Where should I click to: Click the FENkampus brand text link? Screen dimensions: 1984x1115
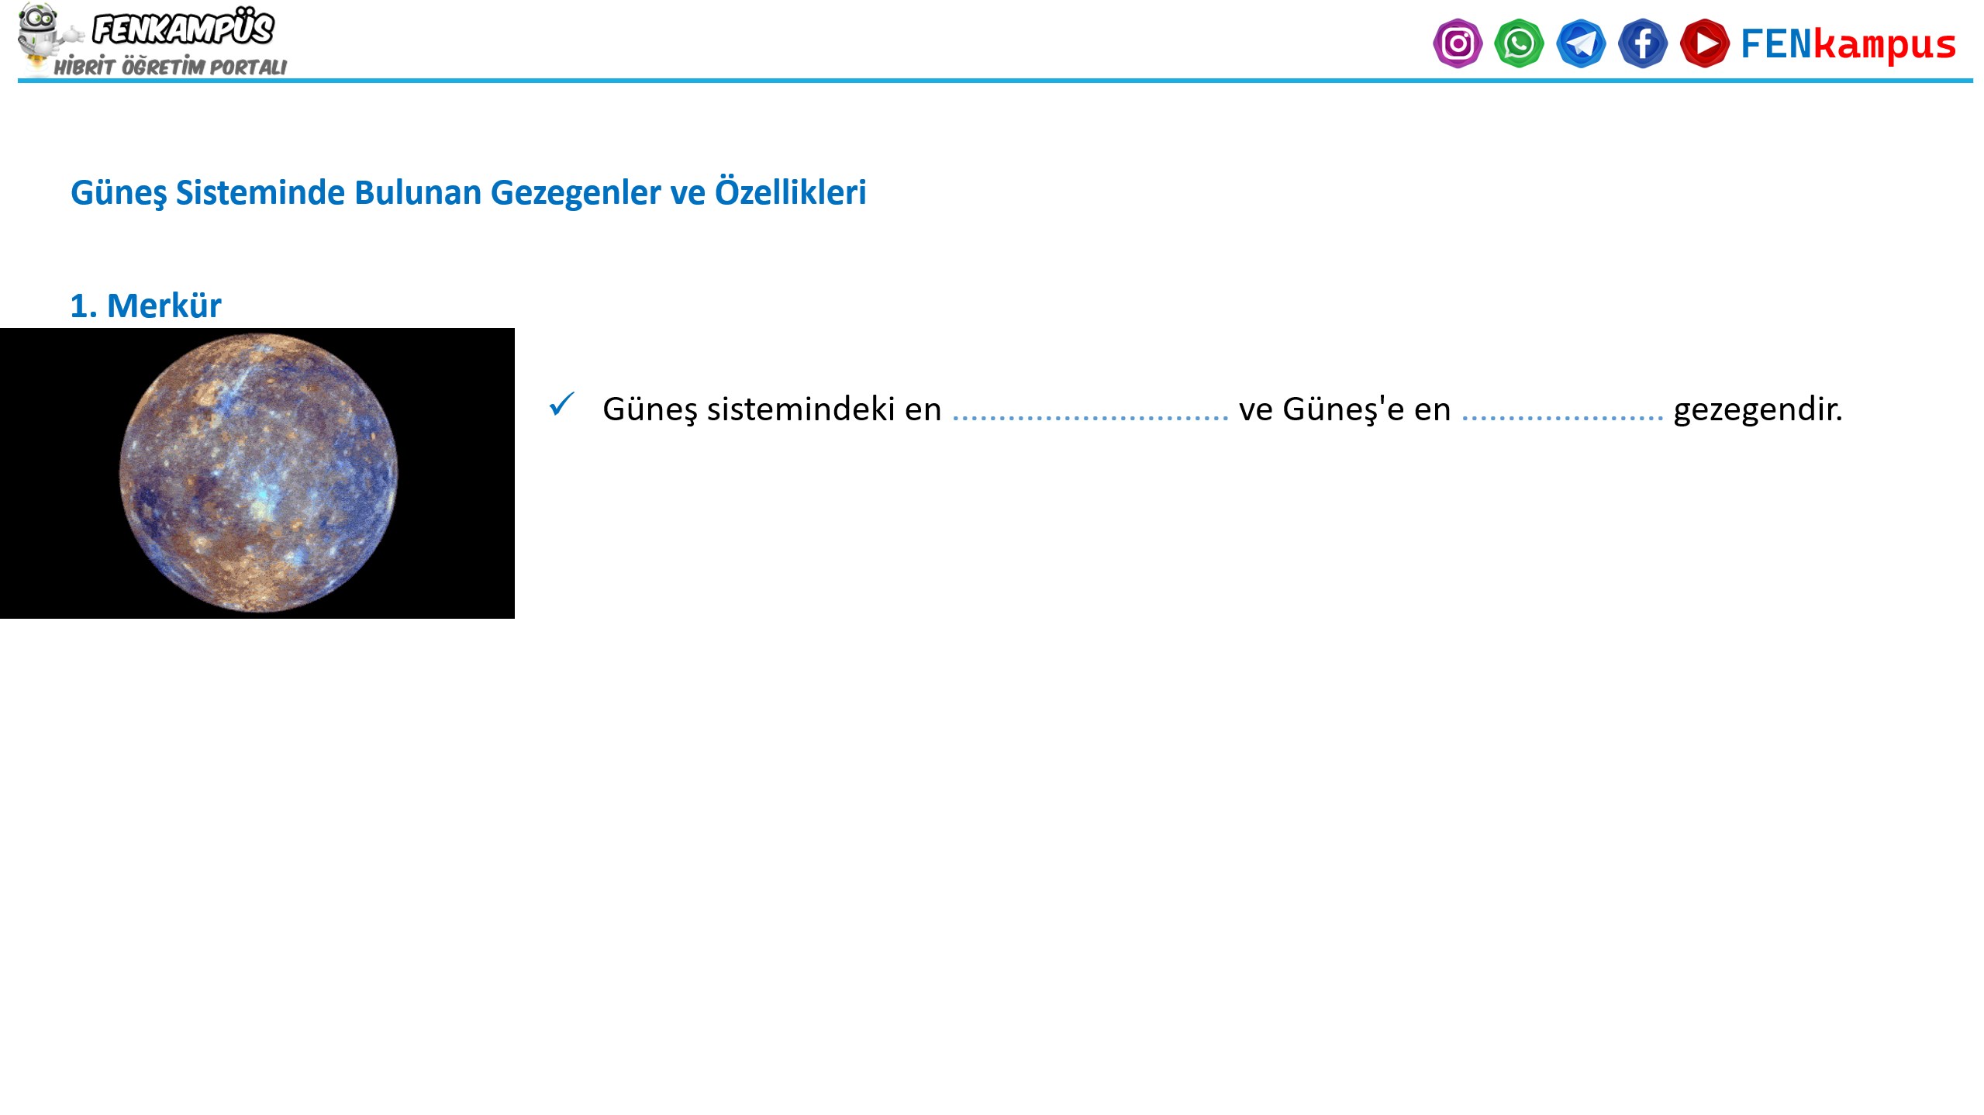(1848, 44)
